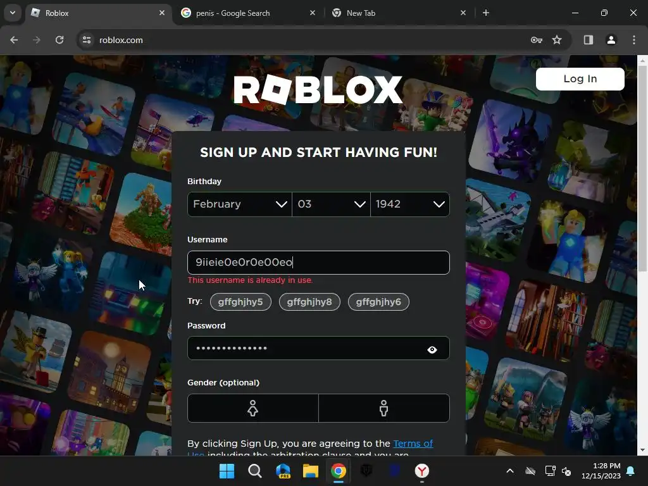
Task: Click the Chrome taskbar icon
Action: 339,471
